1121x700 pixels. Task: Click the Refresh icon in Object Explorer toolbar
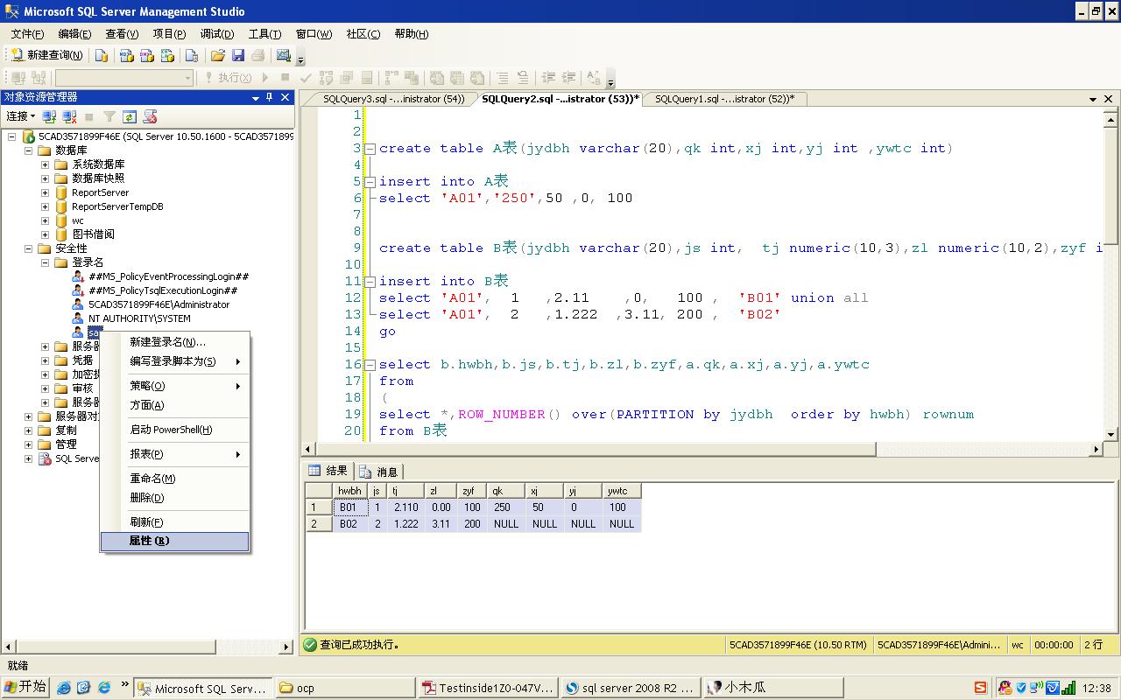130,116
